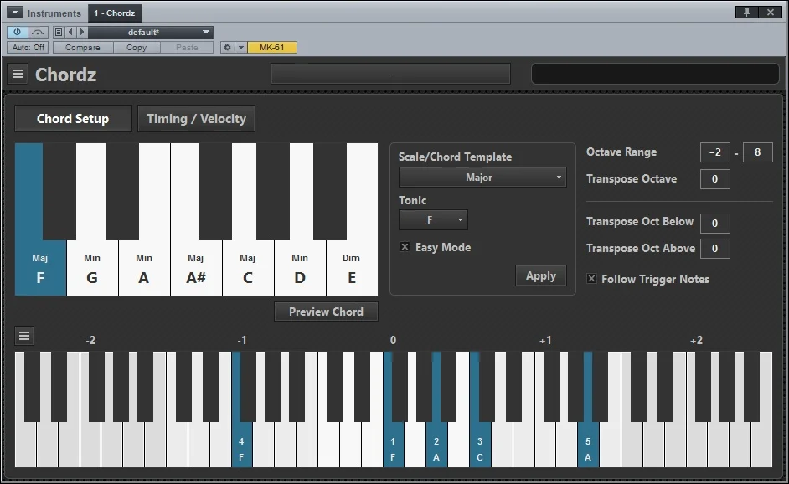Open the gear settings icon
Image resolution: width=789 pixels, height=484 pixels.
228,47
